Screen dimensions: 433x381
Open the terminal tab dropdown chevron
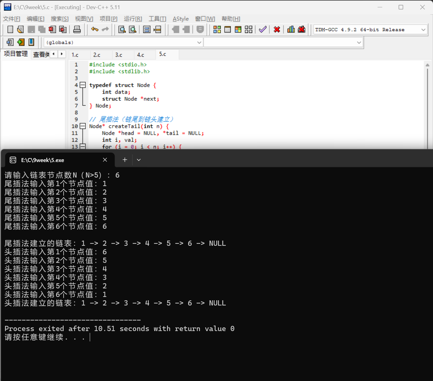[139, 160]
